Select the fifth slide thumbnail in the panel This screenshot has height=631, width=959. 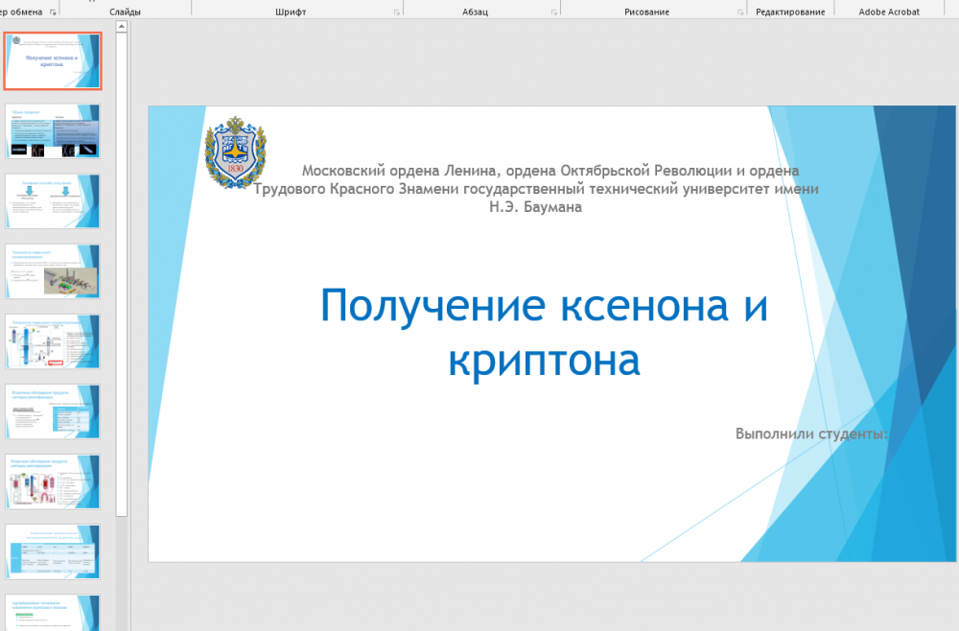pyautogui.click(x=53, y=341)
